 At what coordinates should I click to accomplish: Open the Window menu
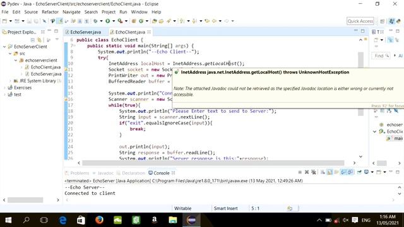[x=139, y=12]
